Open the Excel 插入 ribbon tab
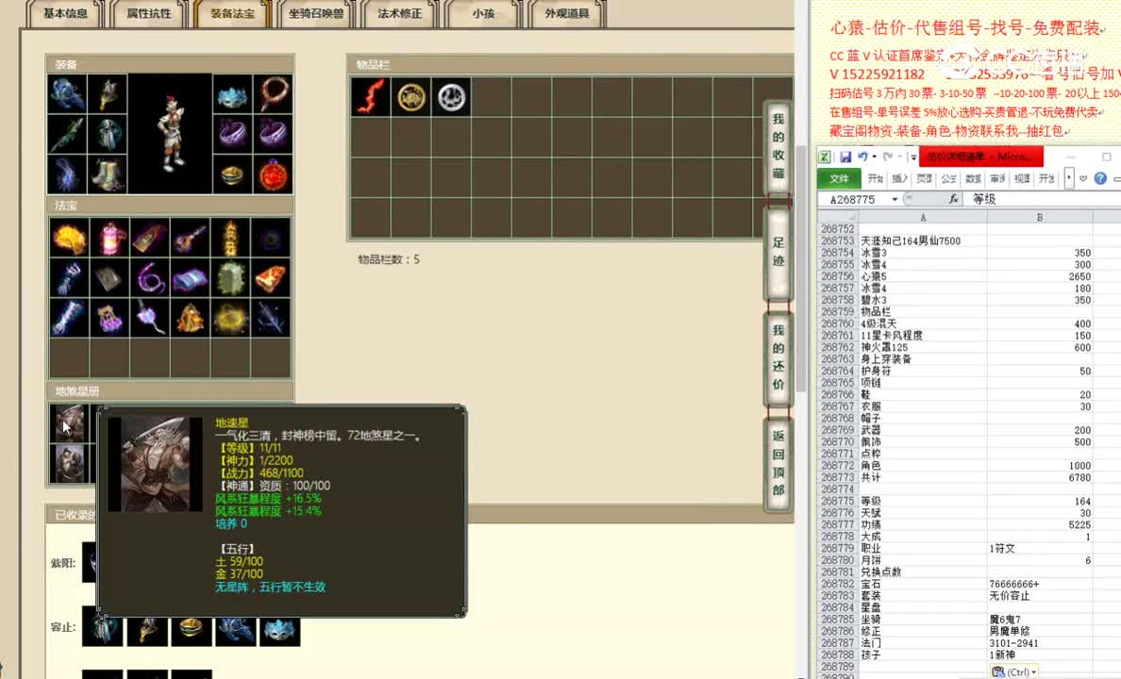This screenshot has height=679, width=1121. click(899, 178)
